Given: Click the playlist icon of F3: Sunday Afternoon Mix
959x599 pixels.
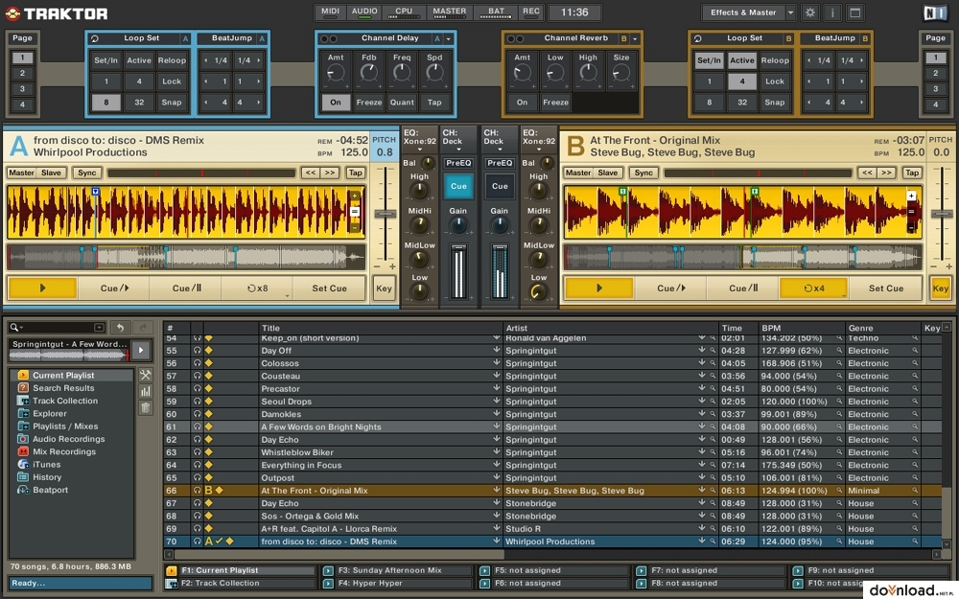Looking at the screenshot, I should coord(328,570).
